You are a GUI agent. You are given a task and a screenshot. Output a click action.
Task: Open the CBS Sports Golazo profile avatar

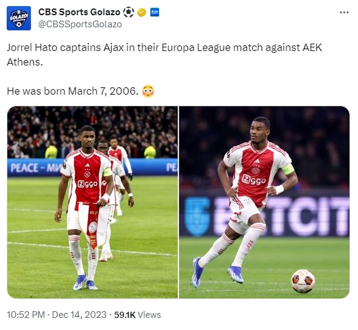[x=19, y=18]
